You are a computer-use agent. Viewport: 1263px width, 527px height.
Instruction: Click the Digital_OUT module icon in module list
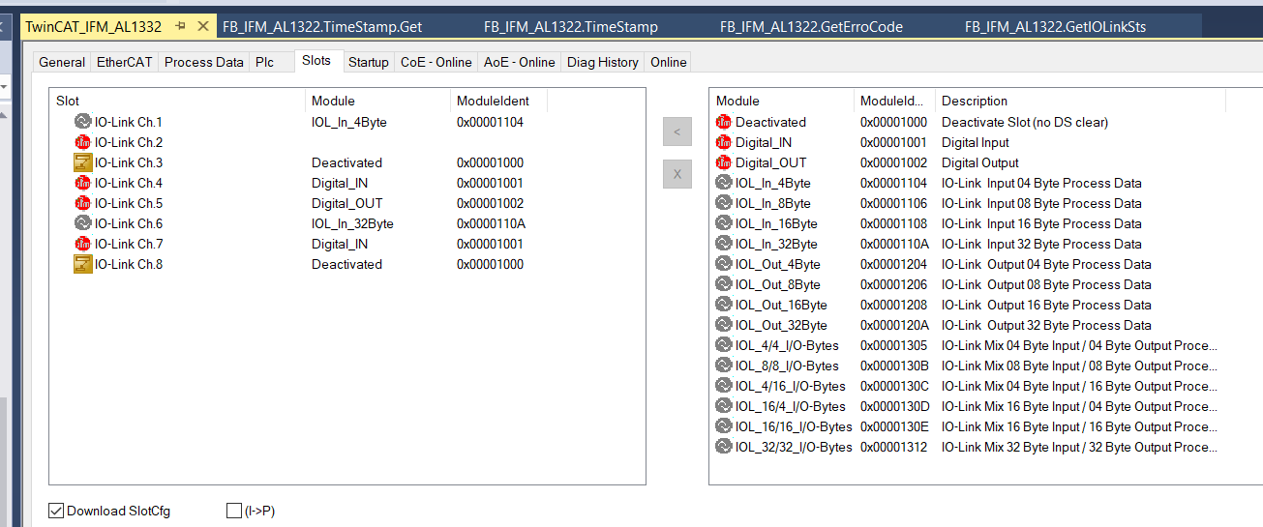[724, 162]
